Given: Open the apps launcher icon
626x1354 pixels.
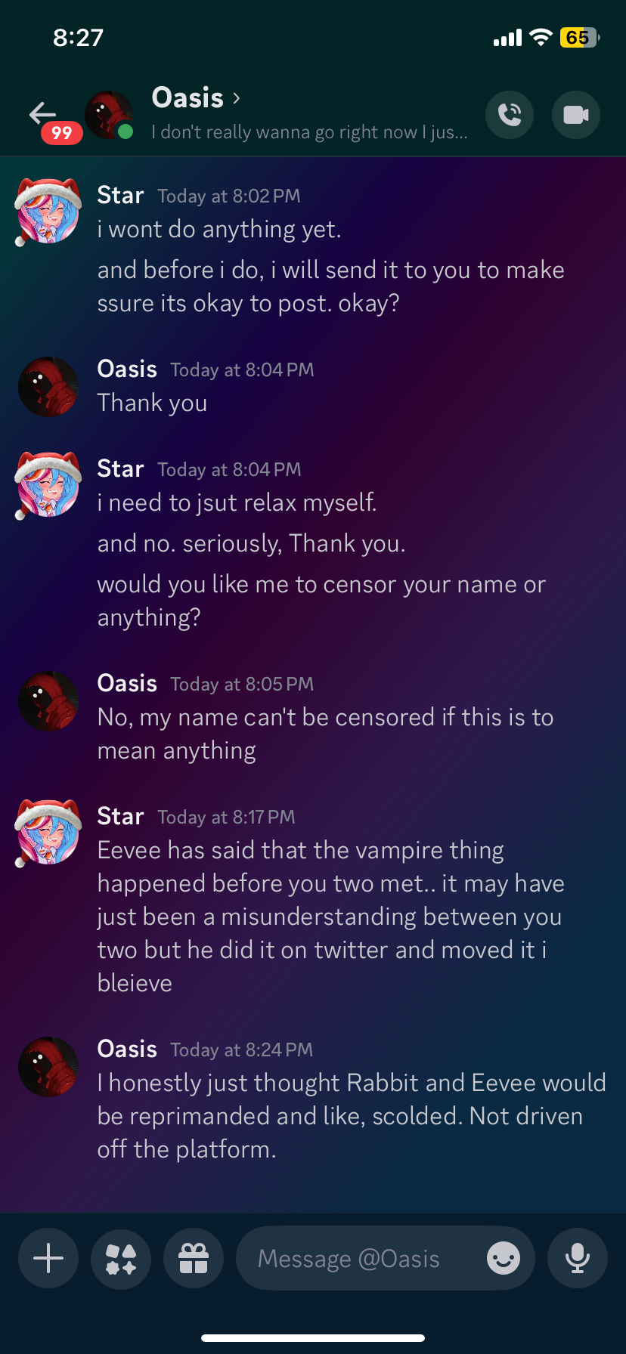Looking at the screenshot, I should 121,1259.
